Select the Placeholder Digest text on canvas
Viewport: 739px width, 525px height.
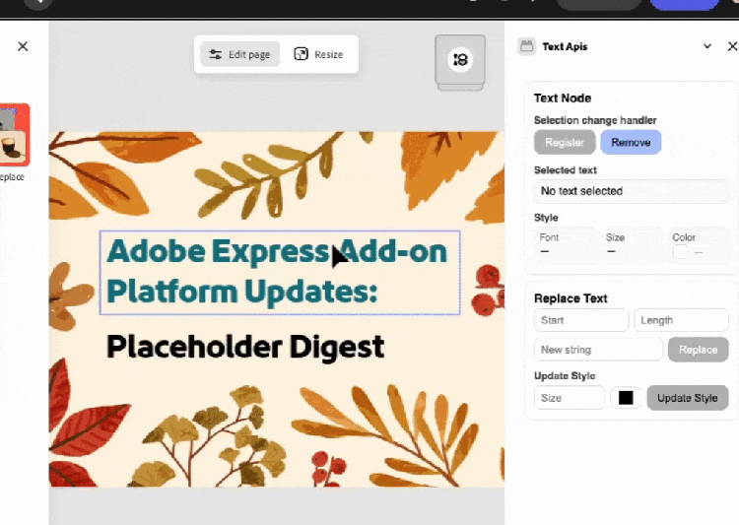tap(244, 347)
